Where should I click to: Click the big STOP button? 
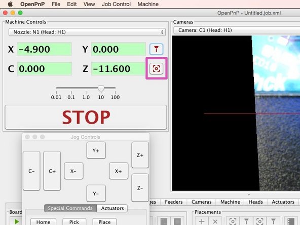(x=86, y=117)
